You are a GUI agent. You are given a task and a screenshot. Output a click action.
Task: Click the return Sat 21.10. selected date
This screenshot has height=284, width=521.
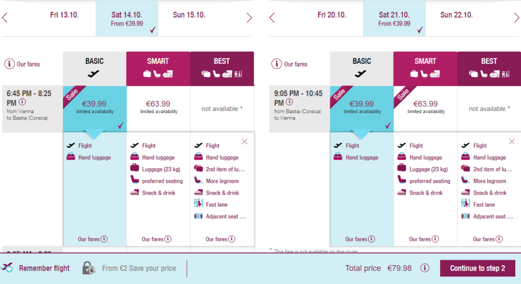(x=394, y=19)
